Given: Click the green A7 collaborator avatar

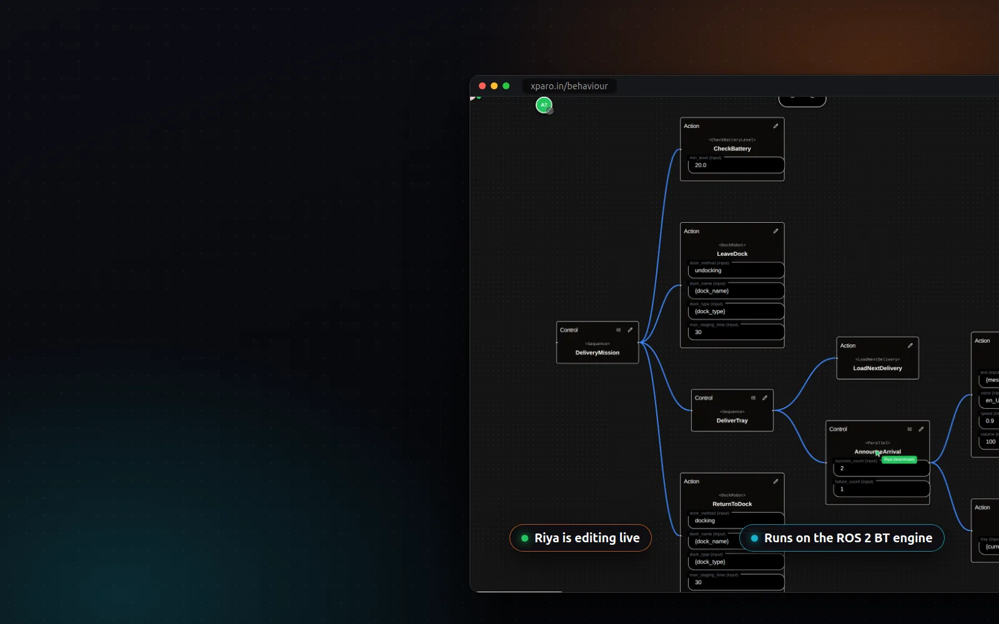Looking at the screenshot, I should point(544,105).
